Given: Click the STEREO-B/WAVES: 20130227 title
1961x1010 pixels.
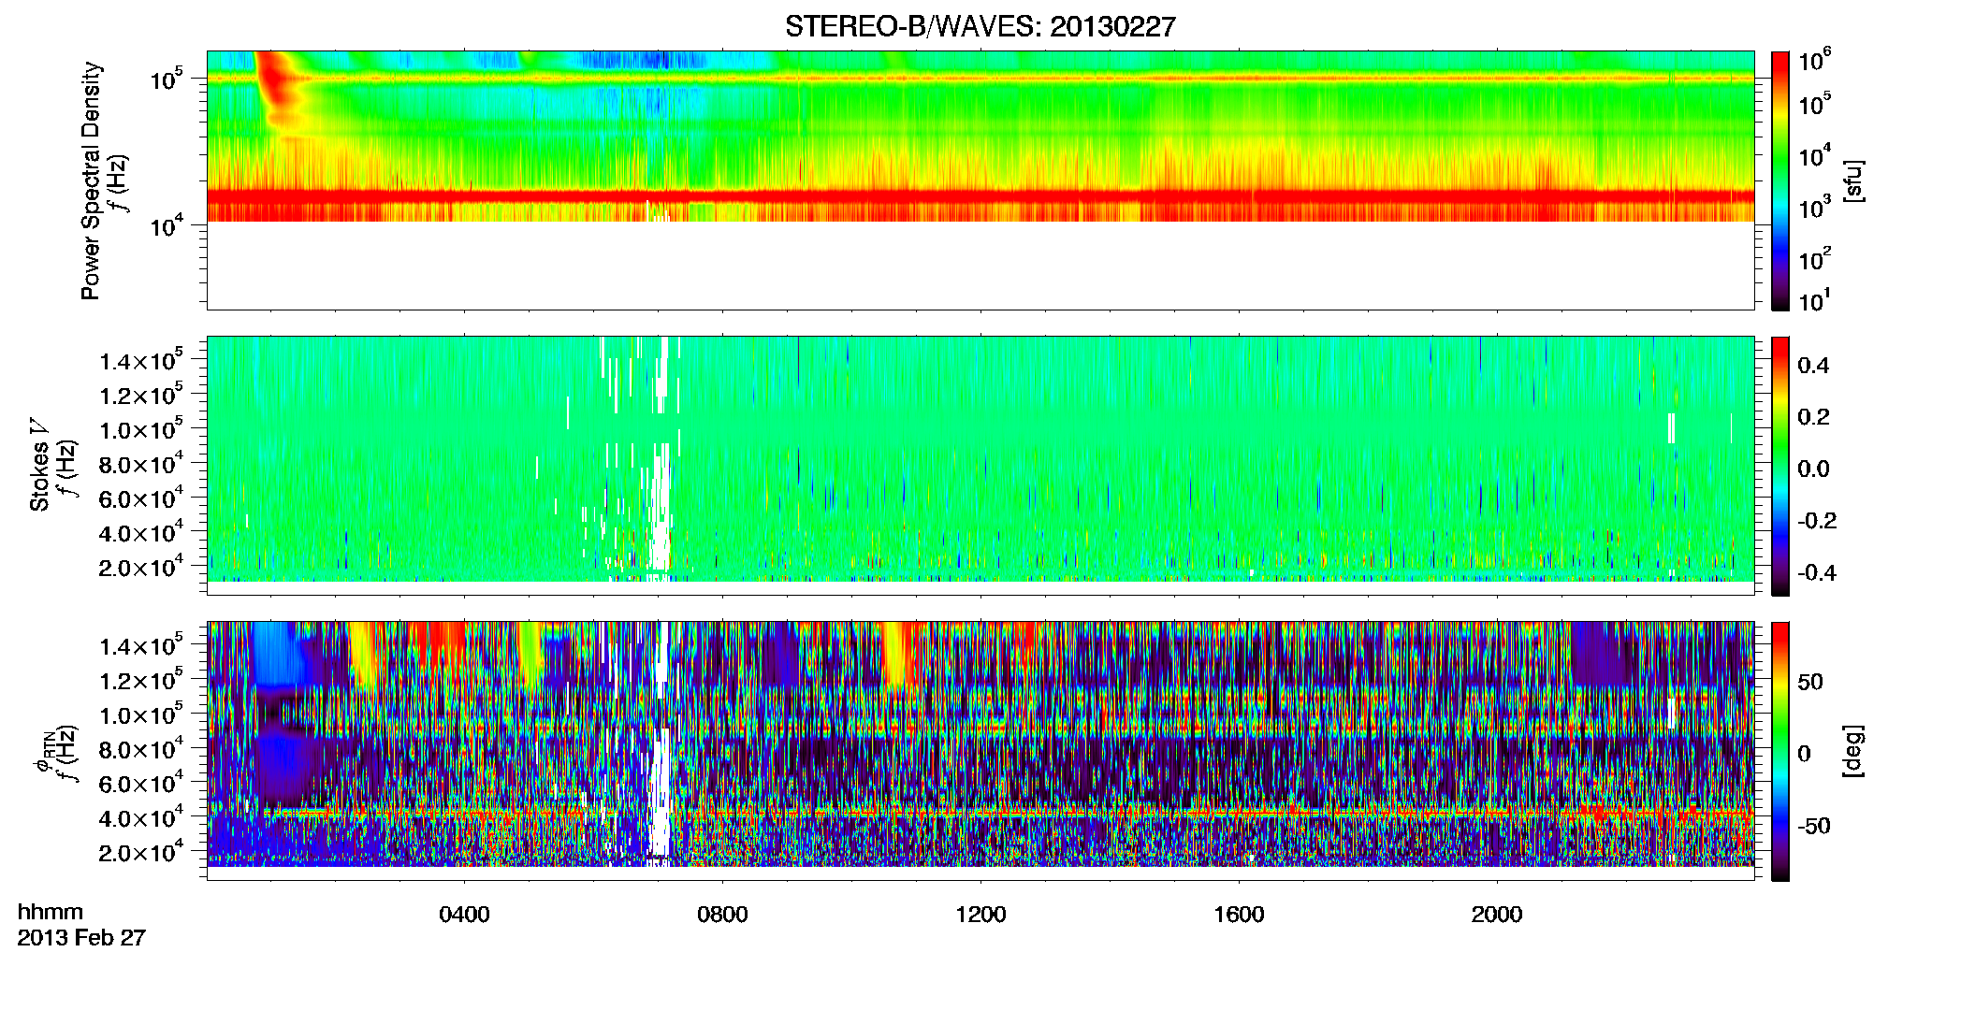Looking at the screenshot, I should (x=980, y=26).
